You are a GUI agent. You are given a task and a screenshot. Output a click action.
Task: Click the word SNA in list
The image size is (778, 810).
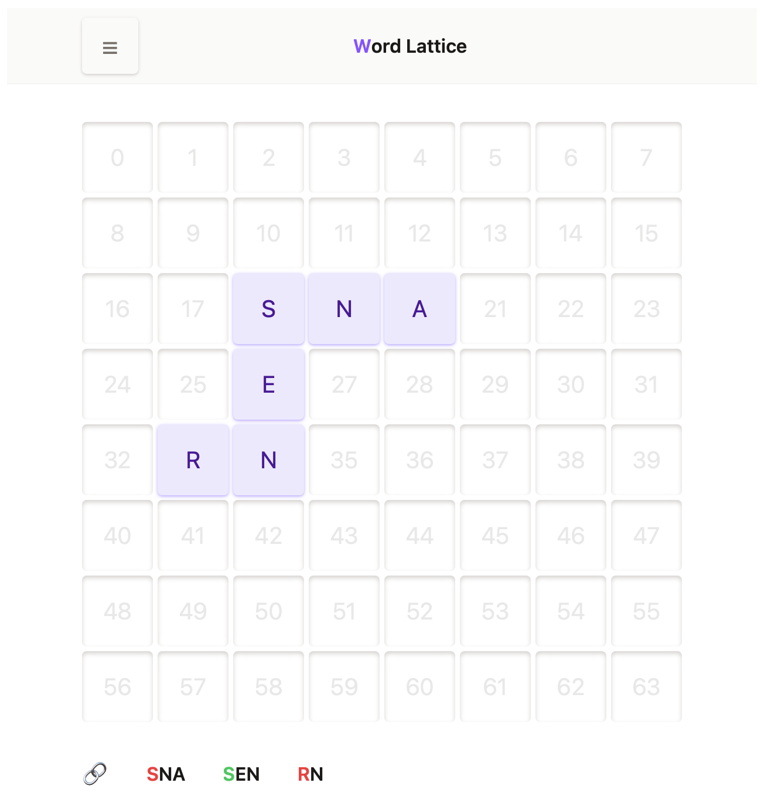(166, 774)
